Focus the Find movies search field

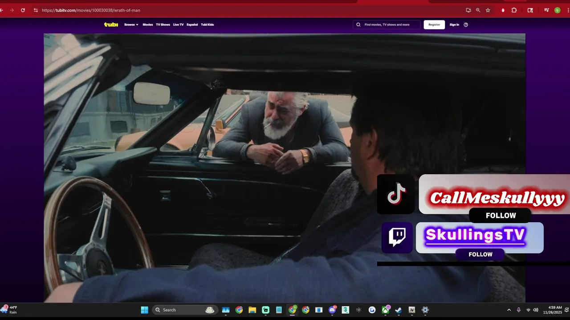point(387,25)
